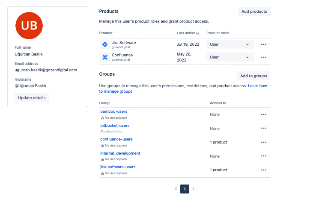Click the Confluence product icon

(x=105, y=57)
